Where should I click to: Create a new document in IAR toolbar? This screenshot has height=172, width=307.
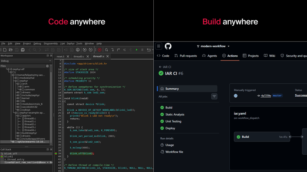[x=5, y=50]
